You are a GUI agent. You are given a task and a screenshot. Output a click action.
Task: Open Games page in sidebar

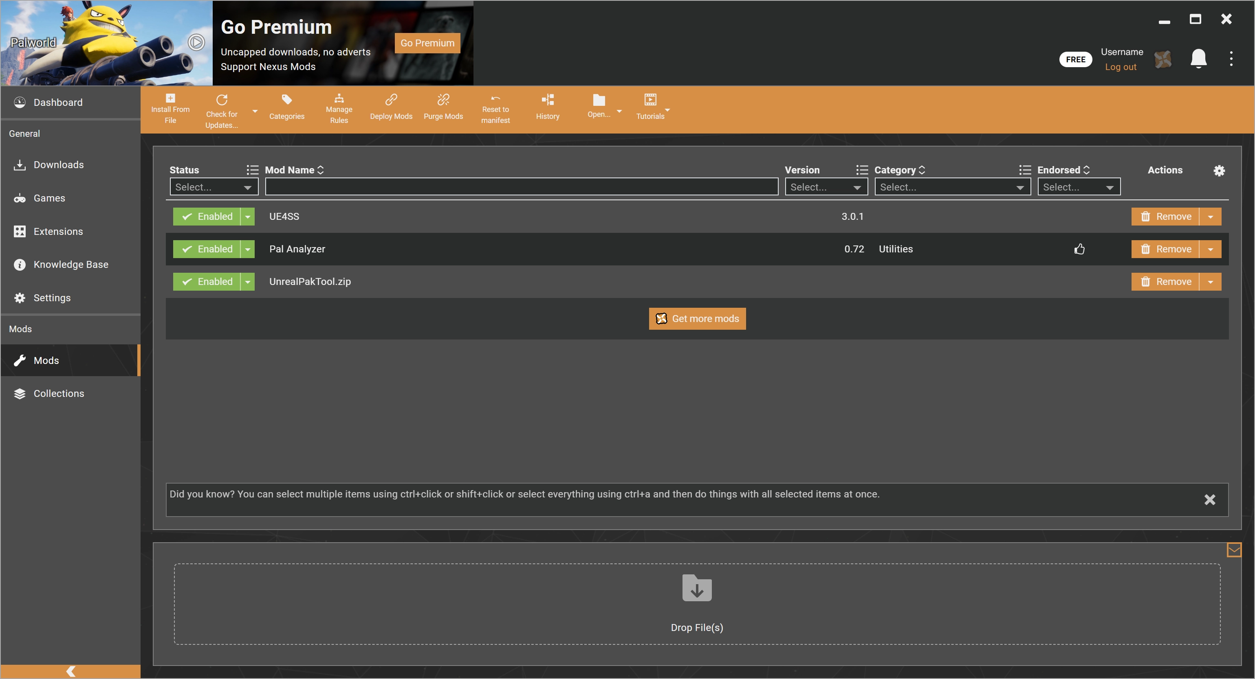[70, 198]
